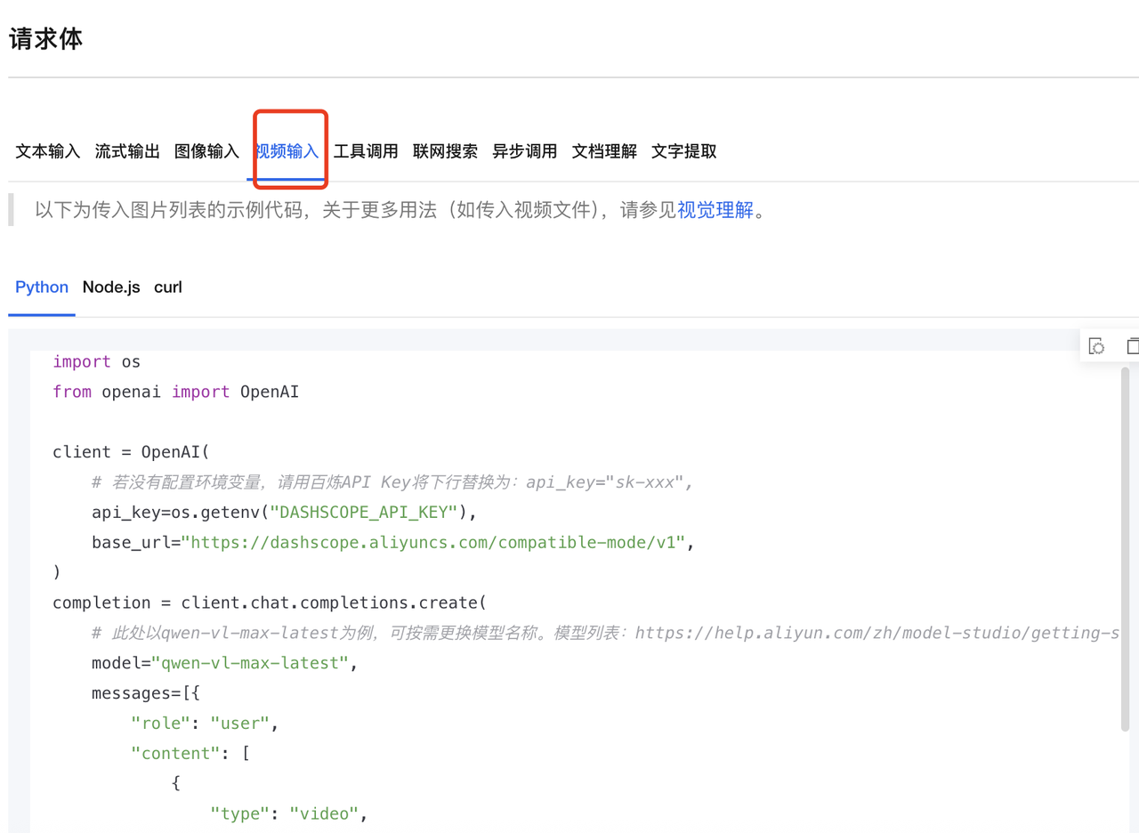
Task: Go to the 工具调用 tab
Action: coord(366,151)
